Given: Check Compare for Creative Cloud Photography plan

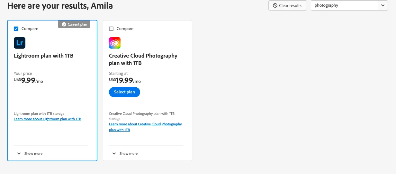Looking at the screenshot, I should 112,29.
